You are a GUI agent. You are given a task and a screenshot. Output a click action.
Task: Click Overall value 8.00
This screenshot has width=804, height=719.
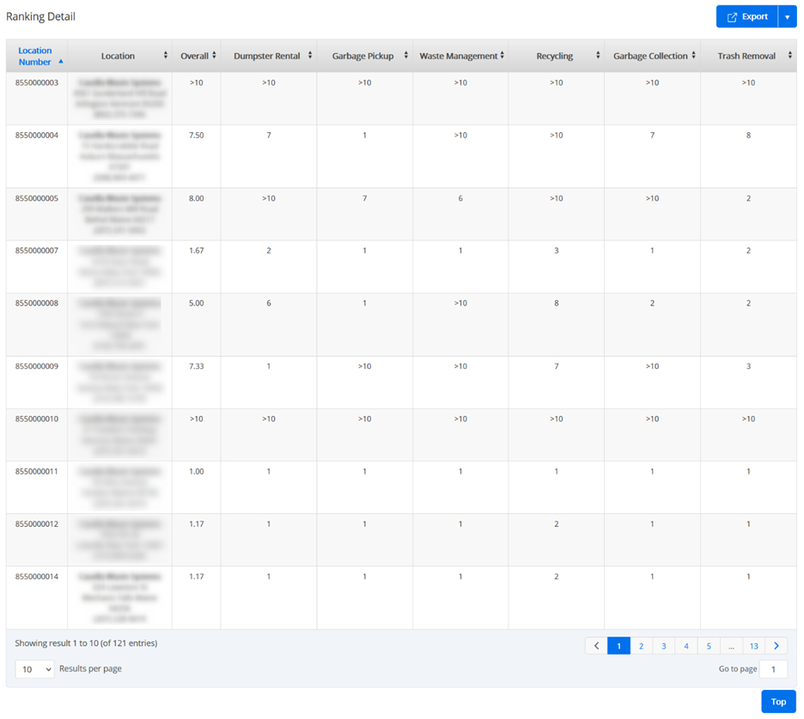(x=197, y=198)
